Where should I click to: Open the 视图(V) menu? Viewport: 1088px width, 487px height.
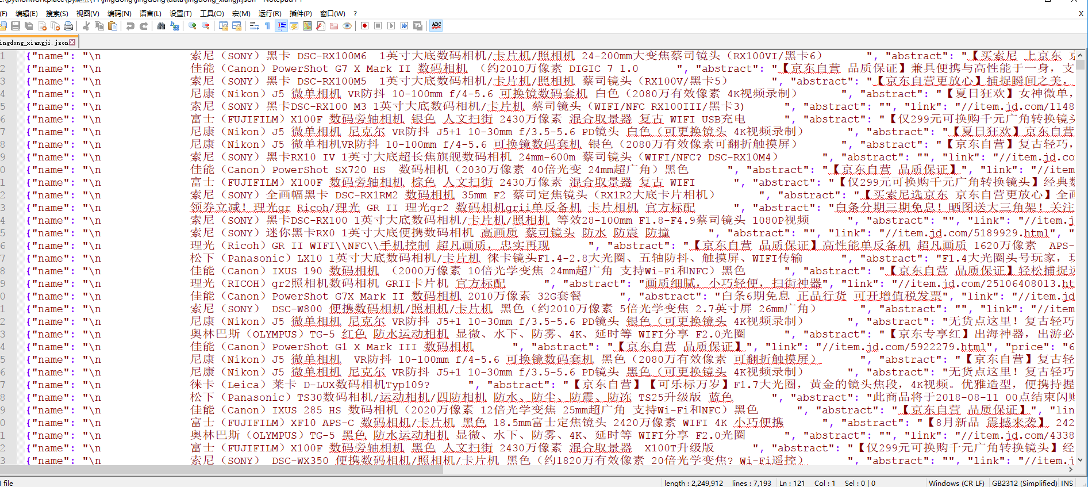pos(87,13)
